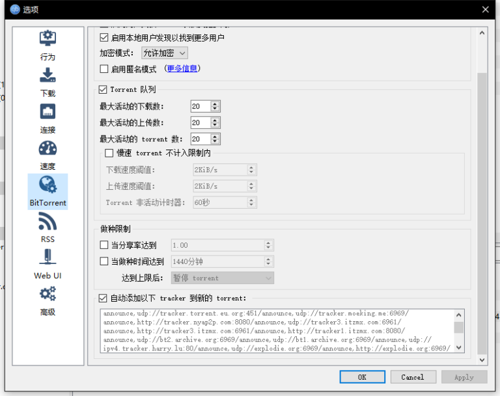Select the Web UI icon in sidebar
The height and width of the screenshot is (396, 500).
(48, 257)
